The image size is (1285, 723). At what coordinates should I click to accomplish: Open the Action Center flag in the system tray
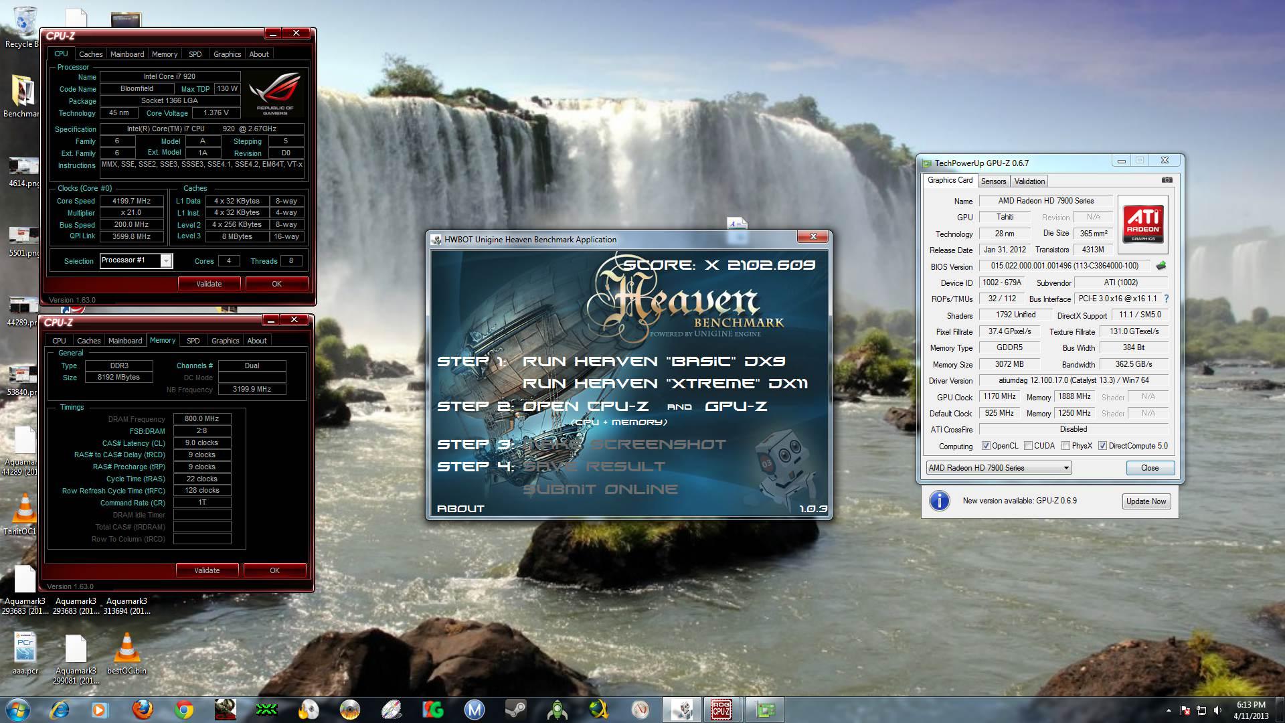[x=1185, y=710]
